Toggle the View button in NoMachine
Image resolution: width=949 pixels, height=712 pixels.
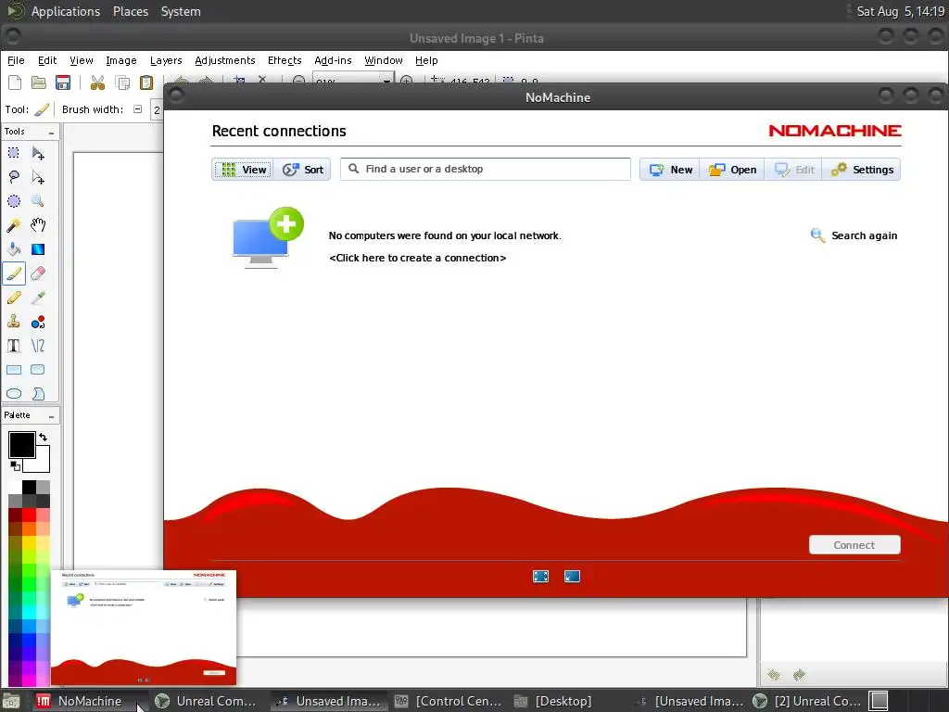[x=243, y=170]
